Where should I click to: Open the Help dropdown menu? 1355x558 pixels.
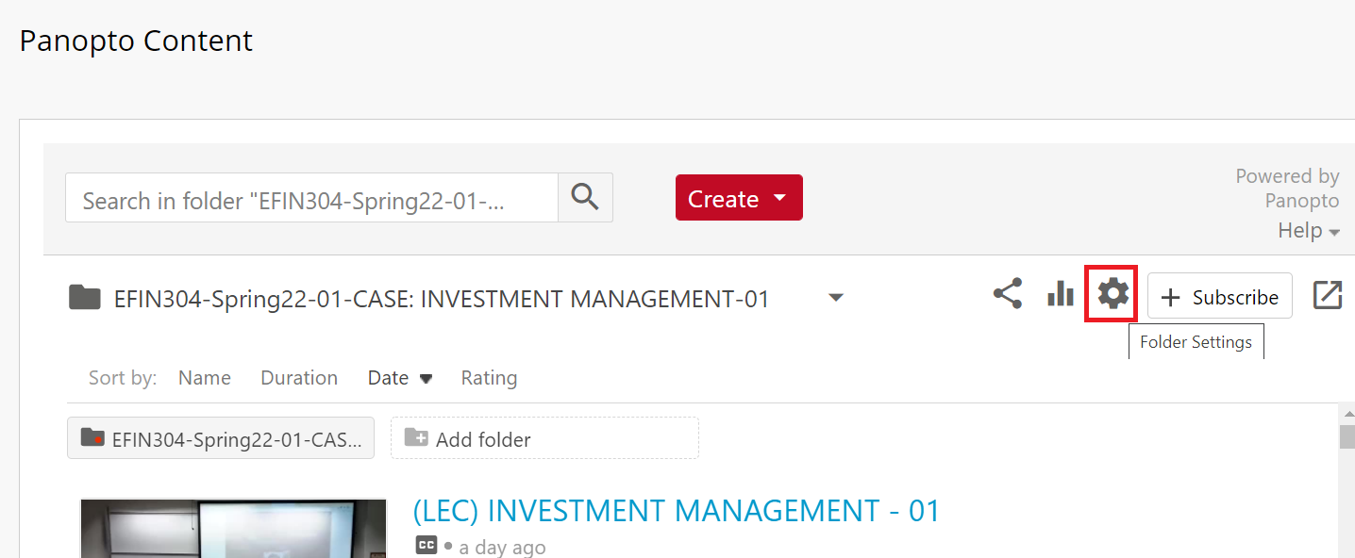point(1308,231)
